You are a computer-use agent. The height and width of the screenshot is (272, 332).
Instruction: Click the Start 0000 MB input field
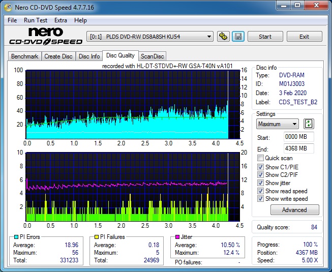[298, 137]
